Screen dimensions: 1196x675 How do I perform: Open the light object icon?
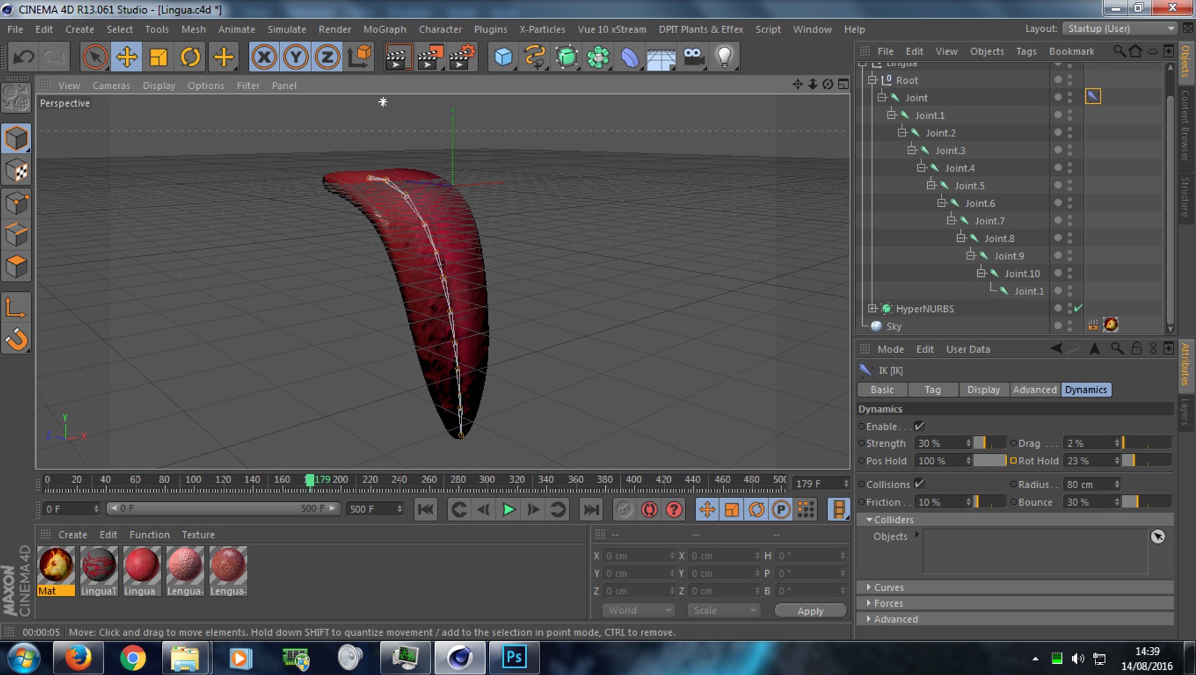(x=724, y=57)
